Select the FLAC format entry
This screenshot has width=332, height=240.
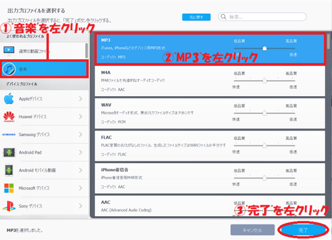tap(160, 145)
